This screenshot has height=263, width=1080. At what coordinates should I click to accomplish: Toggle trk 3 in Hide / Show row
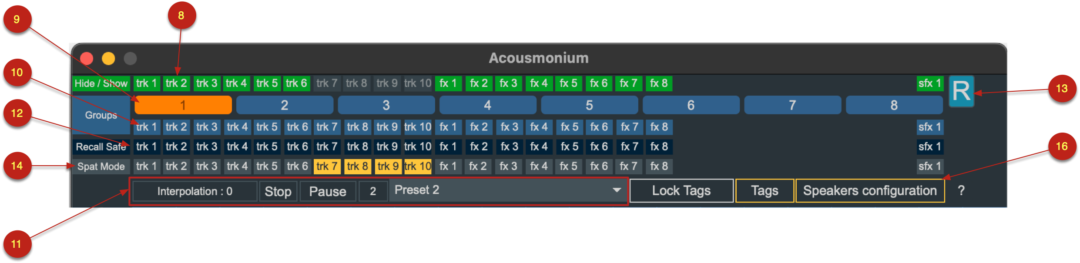click(207, 83)
